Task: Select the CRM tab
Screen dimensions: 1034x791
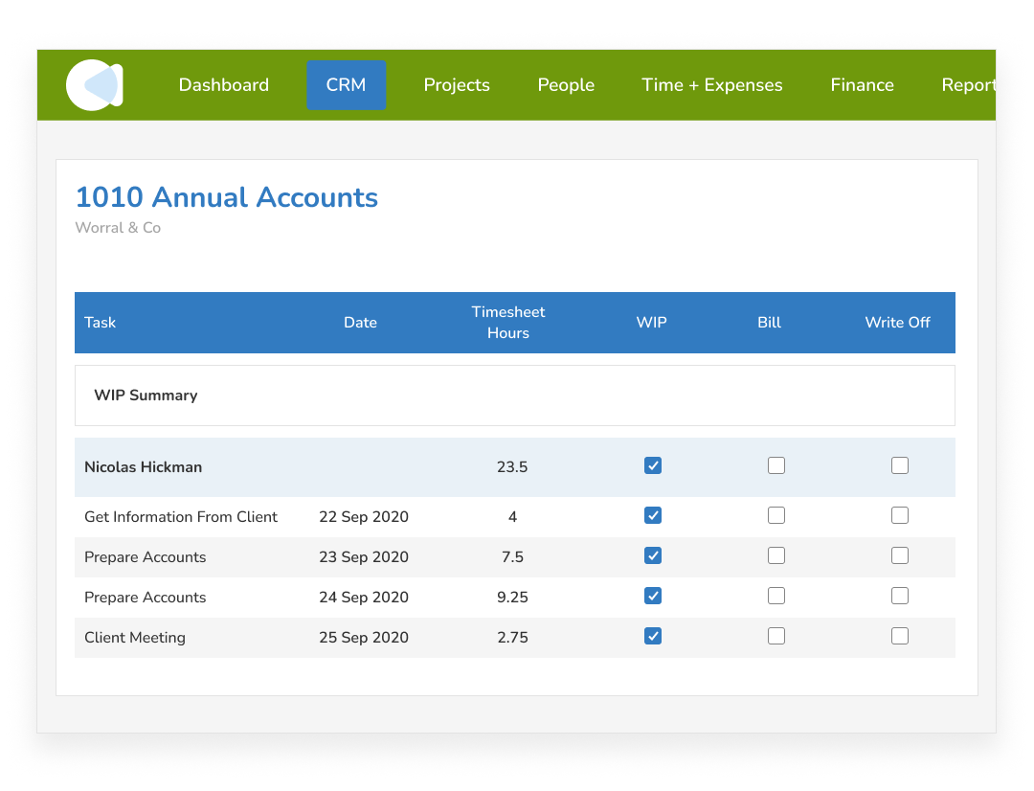Action: pos(346,85)
